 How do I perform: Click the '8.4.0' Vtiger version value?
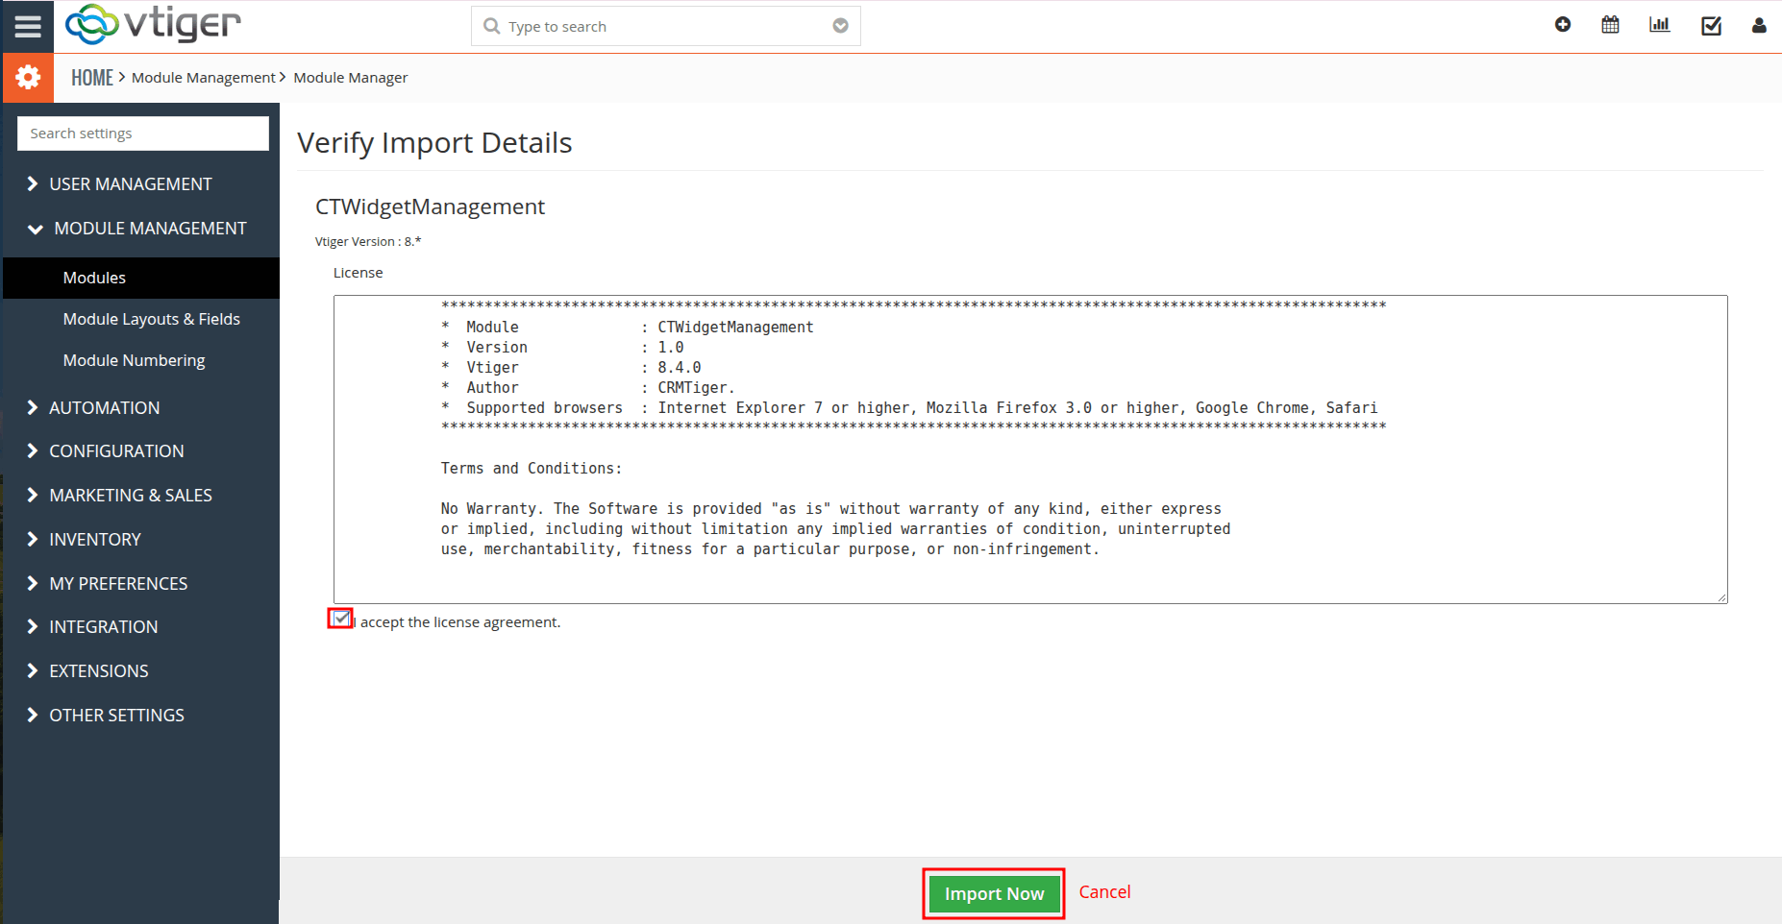(x=679, y=368)
